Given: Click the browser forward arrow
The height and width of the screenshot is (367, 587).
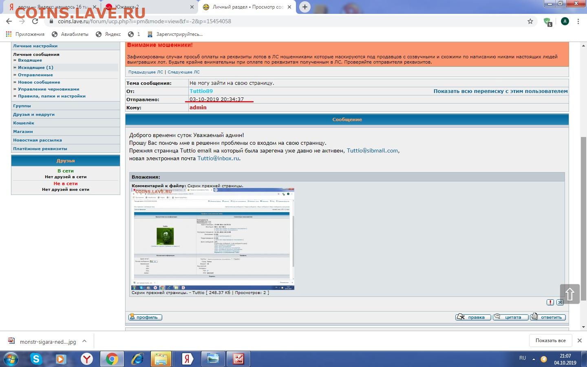Looking at the screenshot, I should [22, 21].
